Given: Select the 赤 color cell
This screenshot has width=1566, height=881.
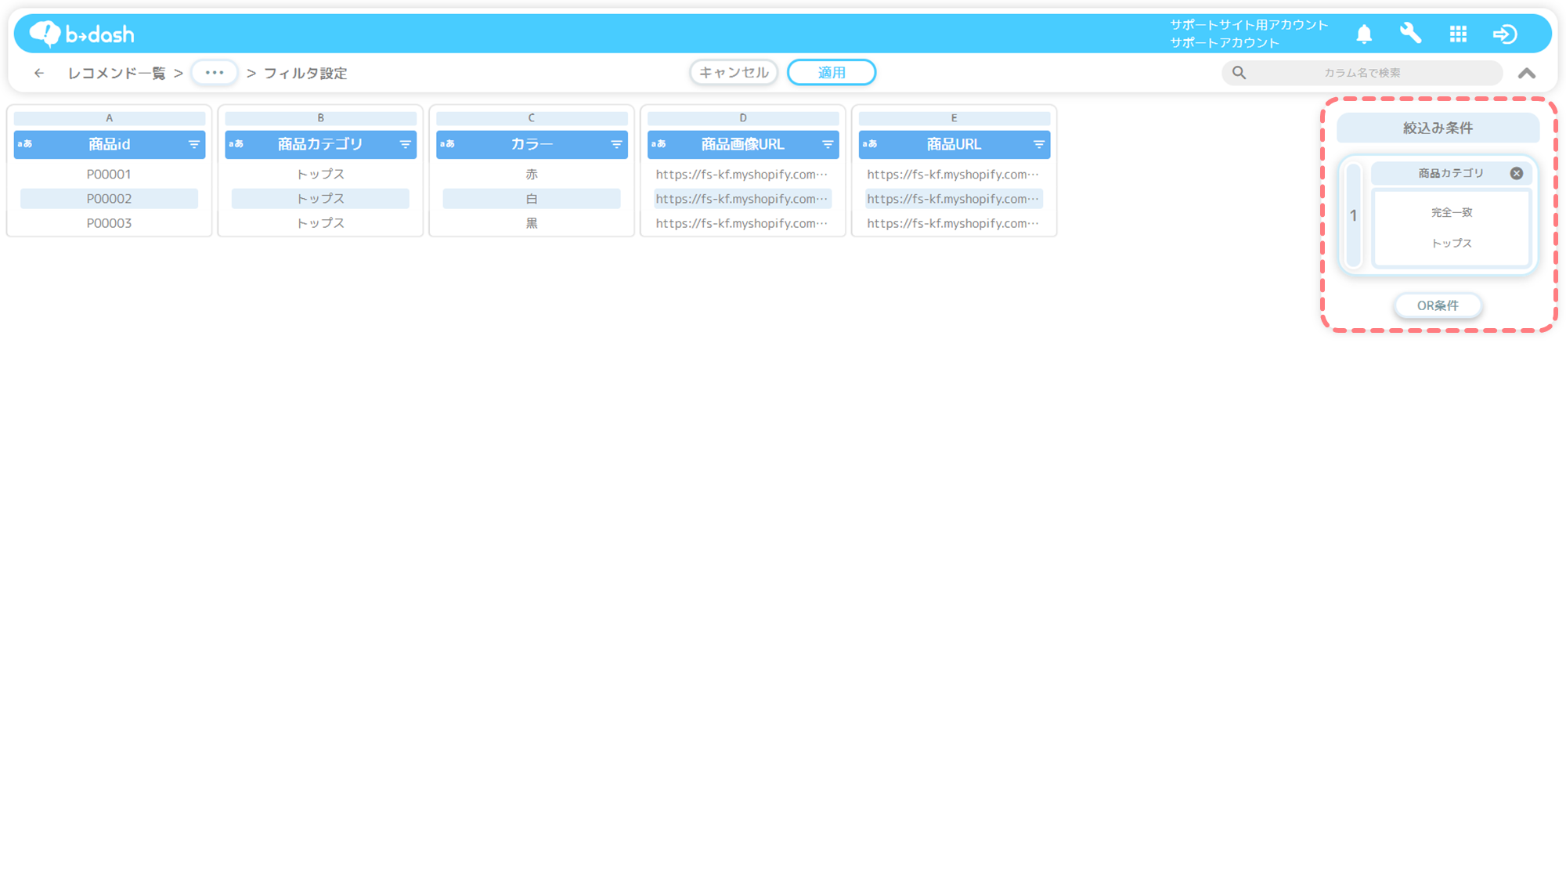Looking at the screenshot, I should (532, 174).
